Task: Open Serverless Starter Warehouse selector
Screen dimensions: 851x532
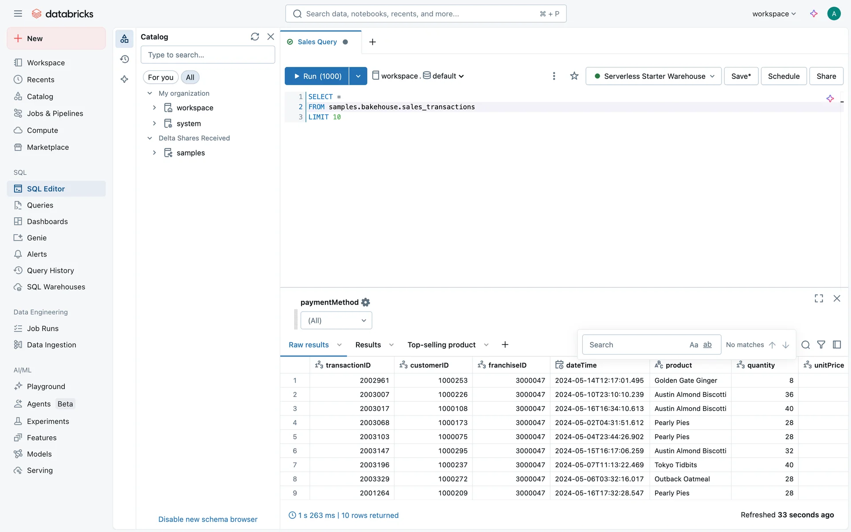Action: [653, 76]
